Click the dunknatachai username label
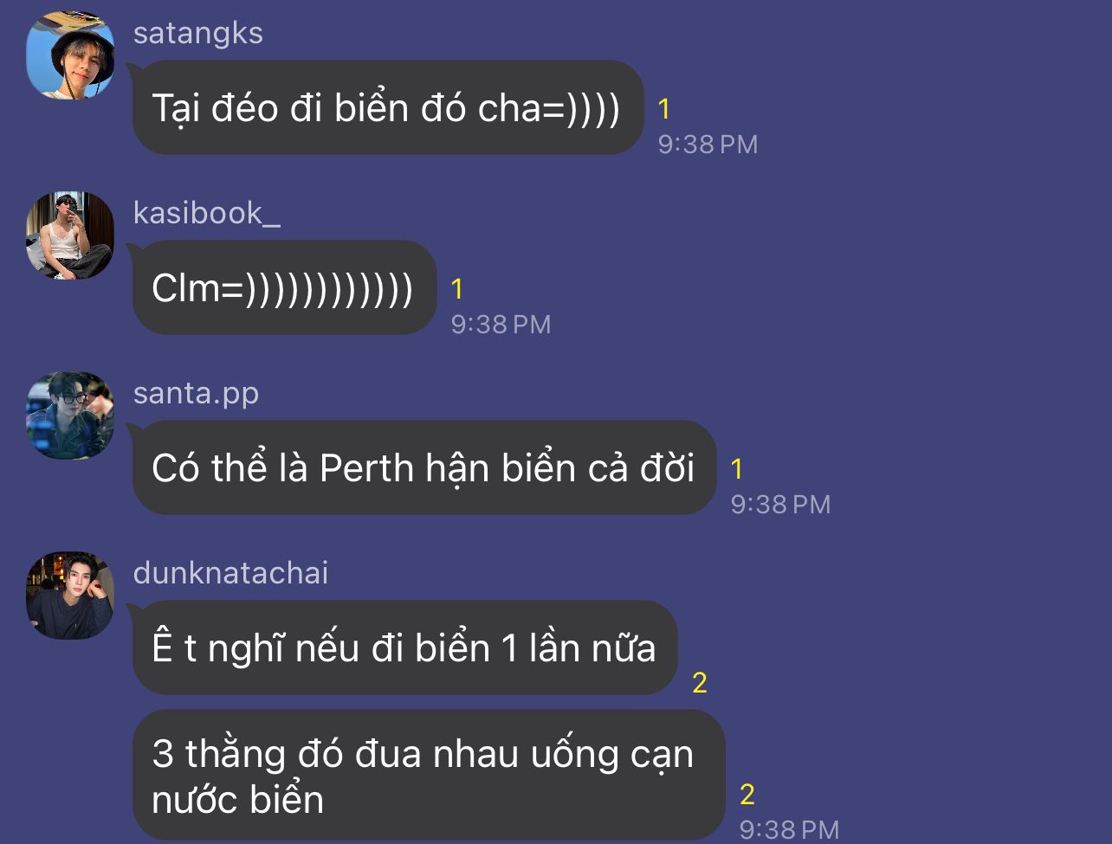Screen dimensions: 1112x844 [x=231, y=573]
